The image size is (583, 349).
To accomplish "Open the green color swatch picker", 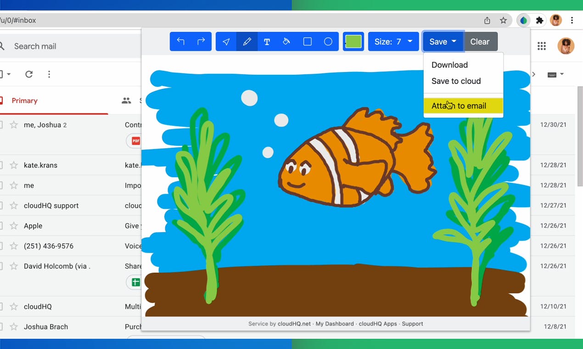I will [x=353, y=41].
